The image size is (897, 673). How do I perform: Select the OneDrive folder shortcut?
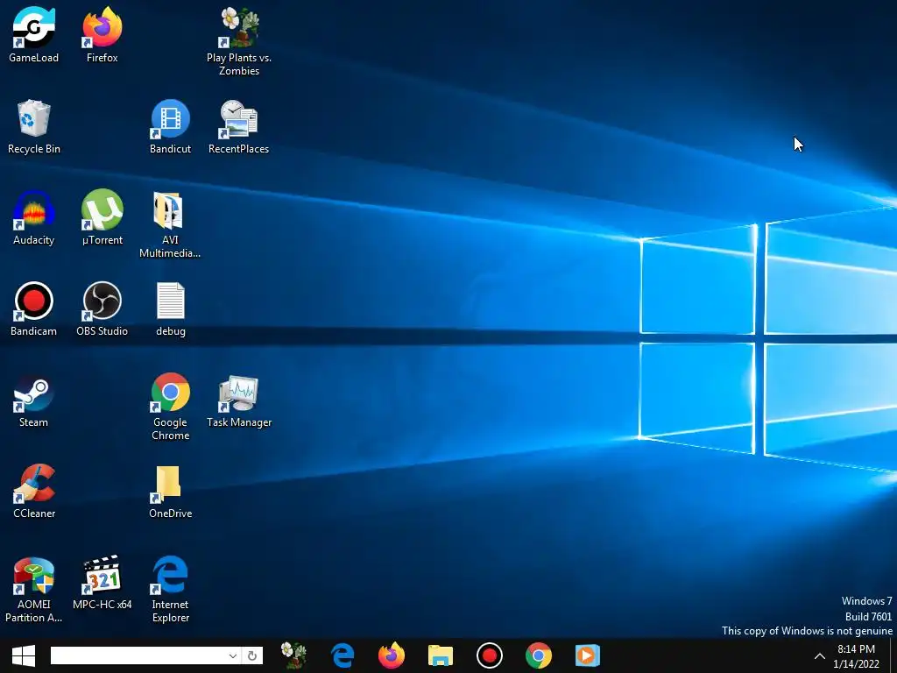coord(171,491)
